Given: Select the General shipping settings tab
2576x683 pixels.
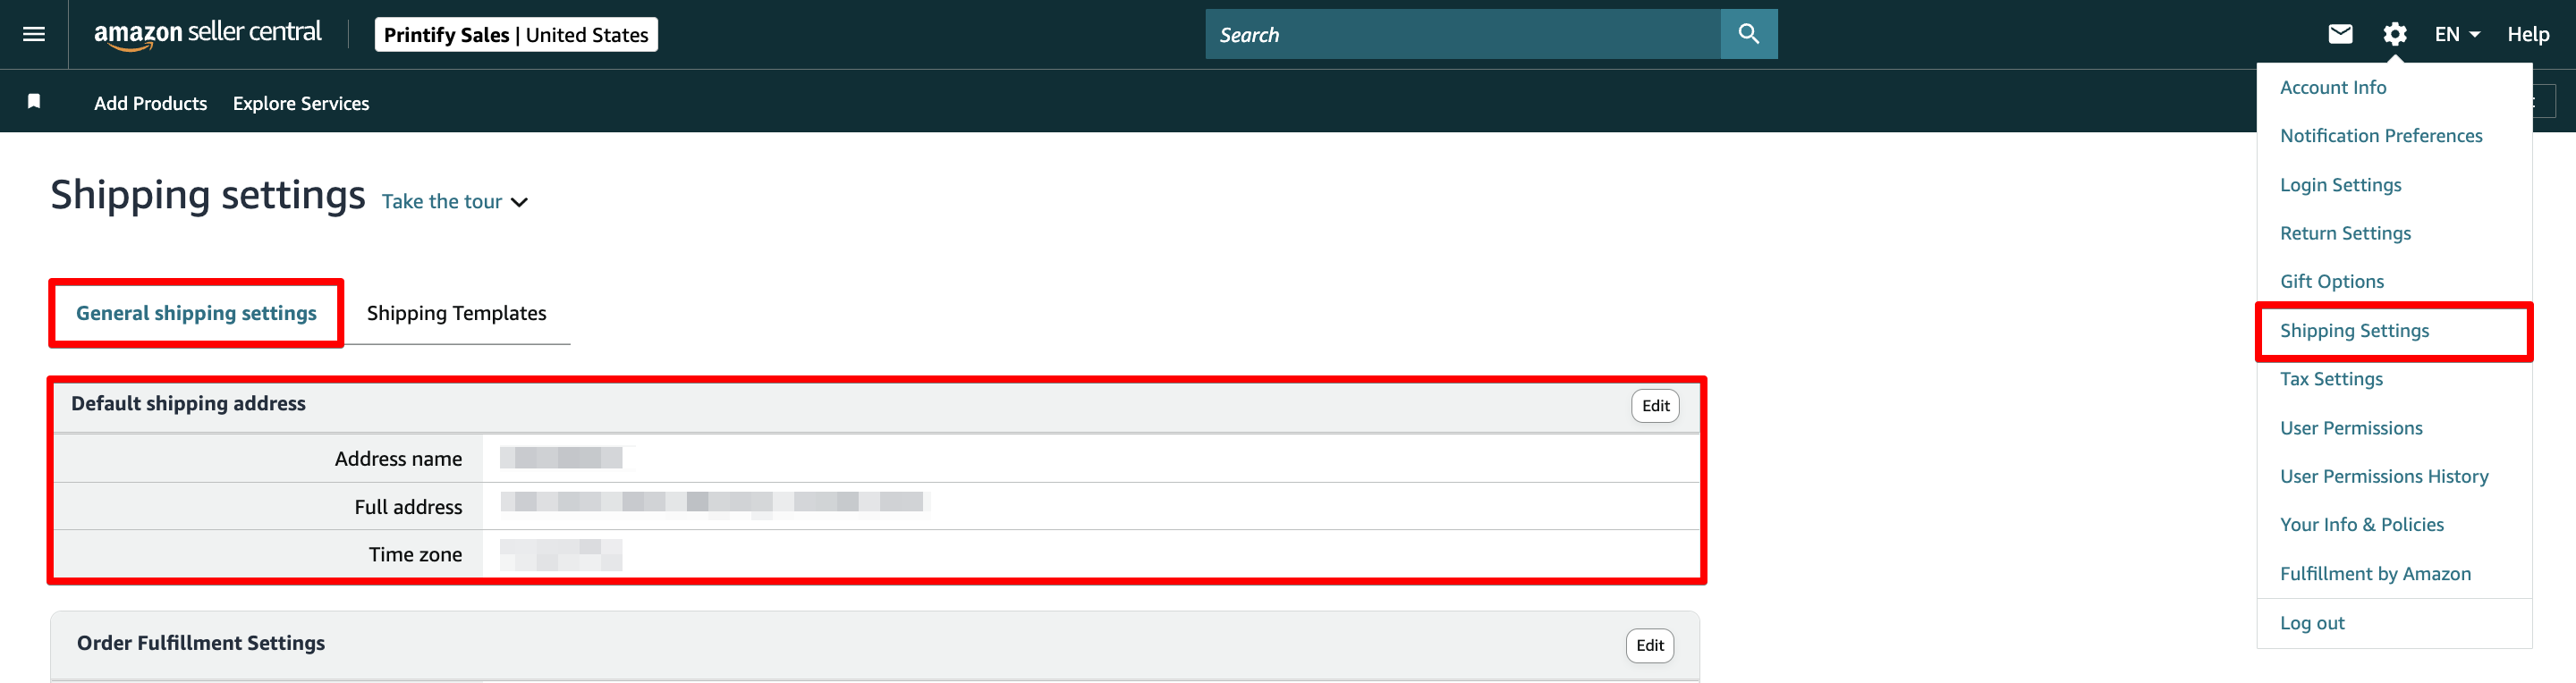Looking at the screenshot, I should click(196, 313).
